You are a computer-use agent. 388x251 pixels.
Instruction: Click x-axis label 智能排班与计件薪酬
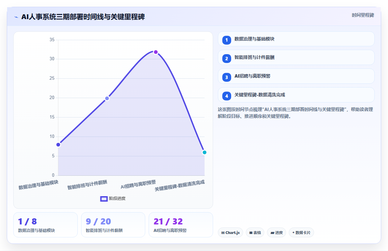tap(87, 185)
